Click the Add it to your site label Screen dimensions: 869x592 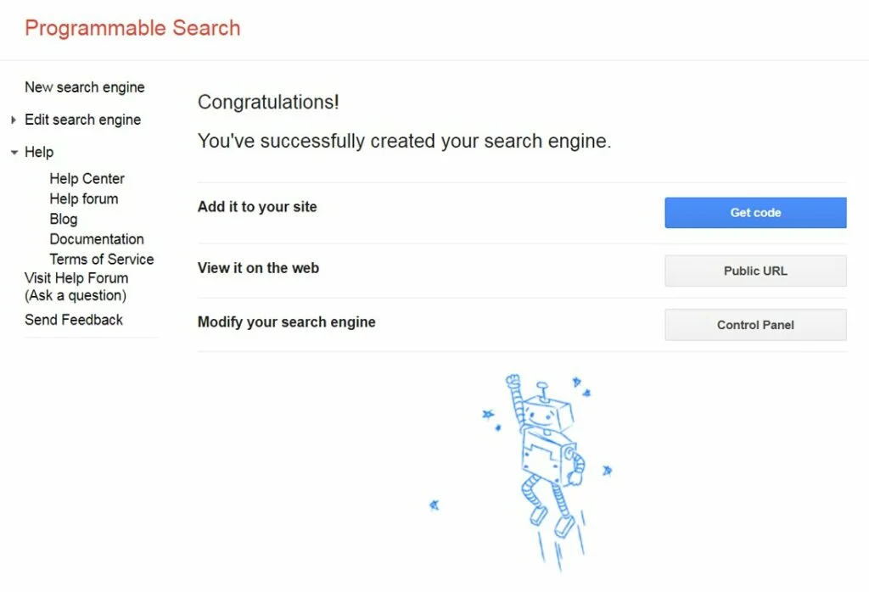pos(257,207)
